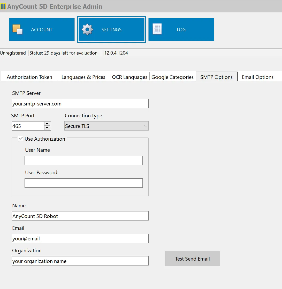The width and height of the screenshot is (282, 289).
Task: Select the SMTP Options tab
Action: (217, 77)
